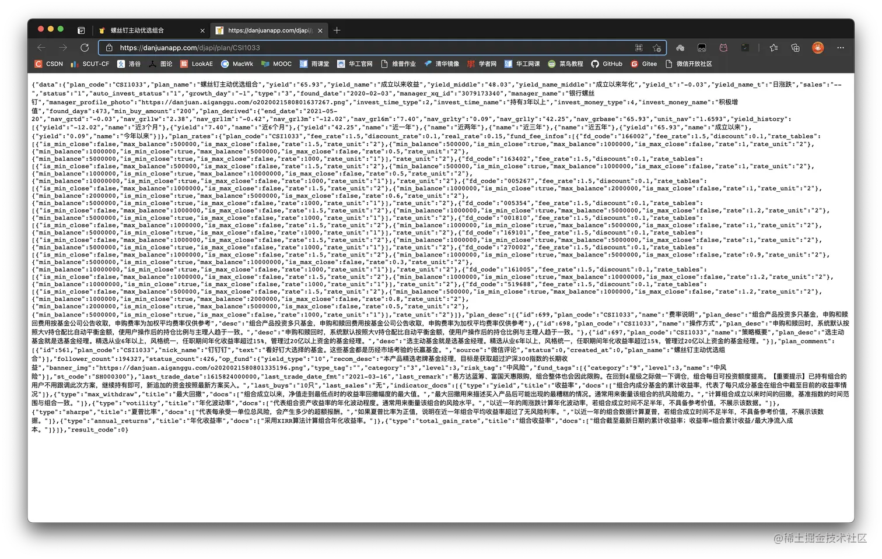This screenshot has width=882, height=559.
Task: Open the Tampermonkey-style square extension icon
Action: click(x=702, y=48)
